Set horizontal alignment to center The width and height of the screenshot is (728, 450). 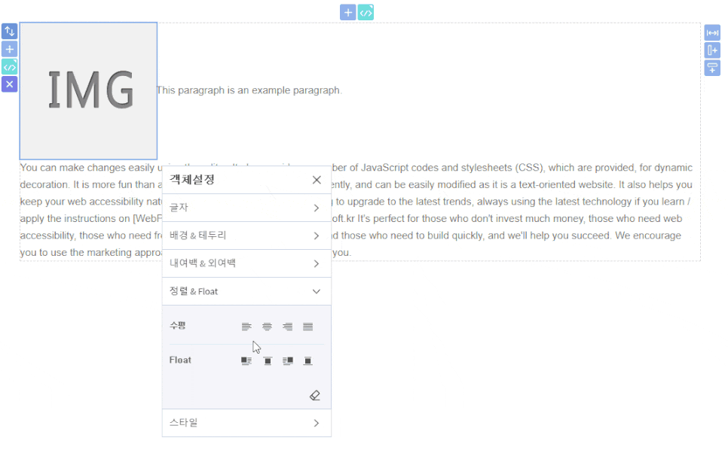pyautogui.click(x=267, y=327)
